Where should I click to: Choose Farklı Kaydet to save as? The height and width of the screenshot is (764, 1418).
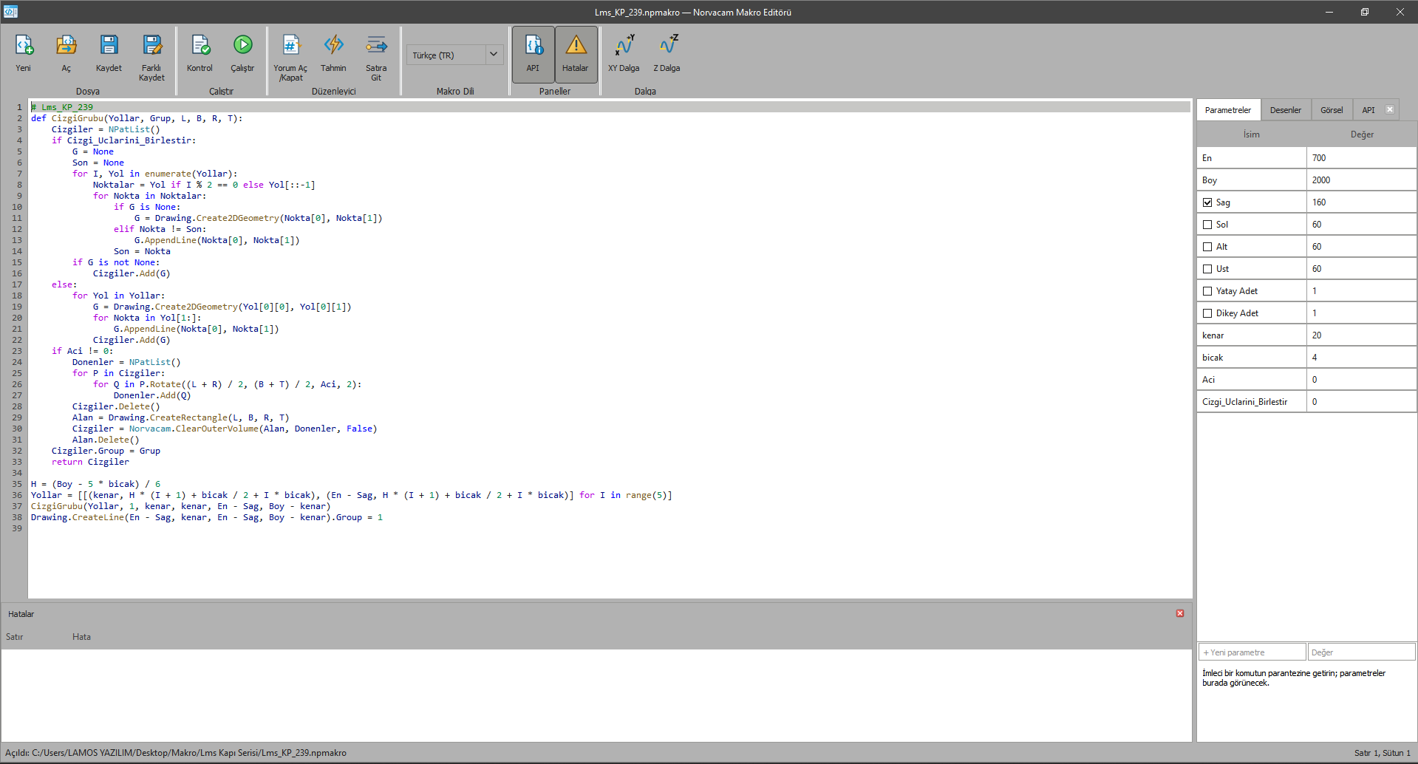151,58
